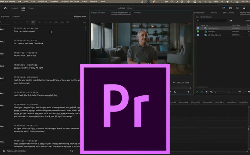
Task: Open Markers tab beside Effect Controls
Action: click(x=214, y=13)
